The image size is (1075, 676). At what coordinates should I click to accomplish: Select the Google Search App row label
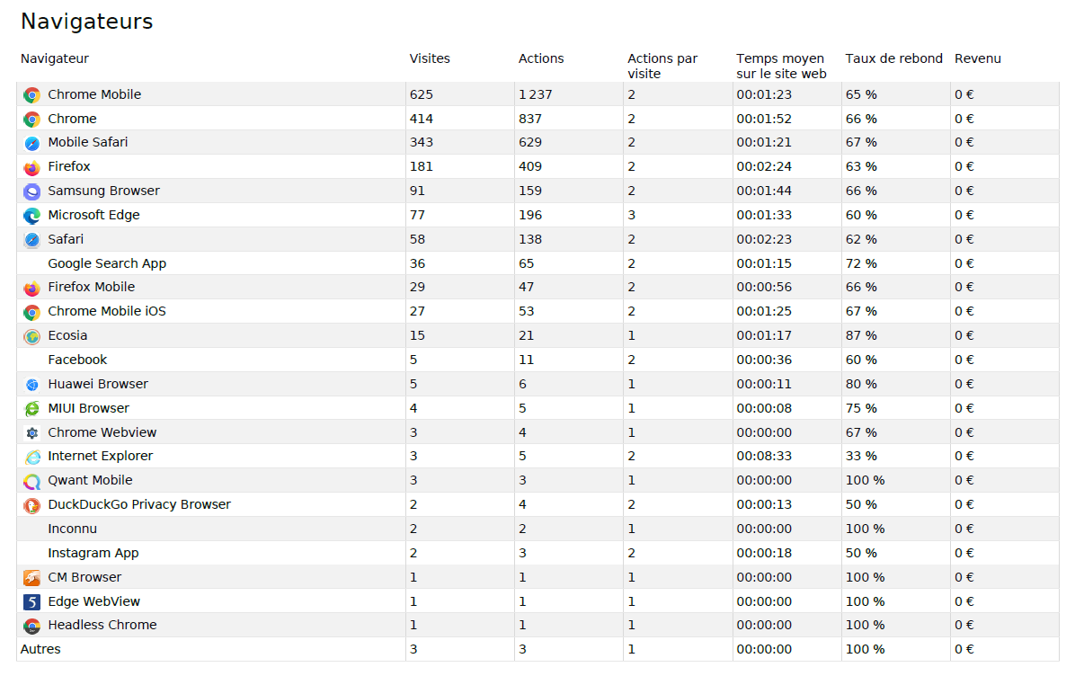[x=107, y=263]
